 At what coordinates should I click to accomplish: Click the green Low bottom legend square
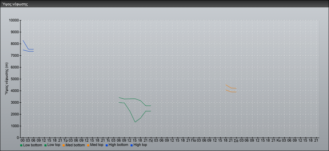point(22,145)
